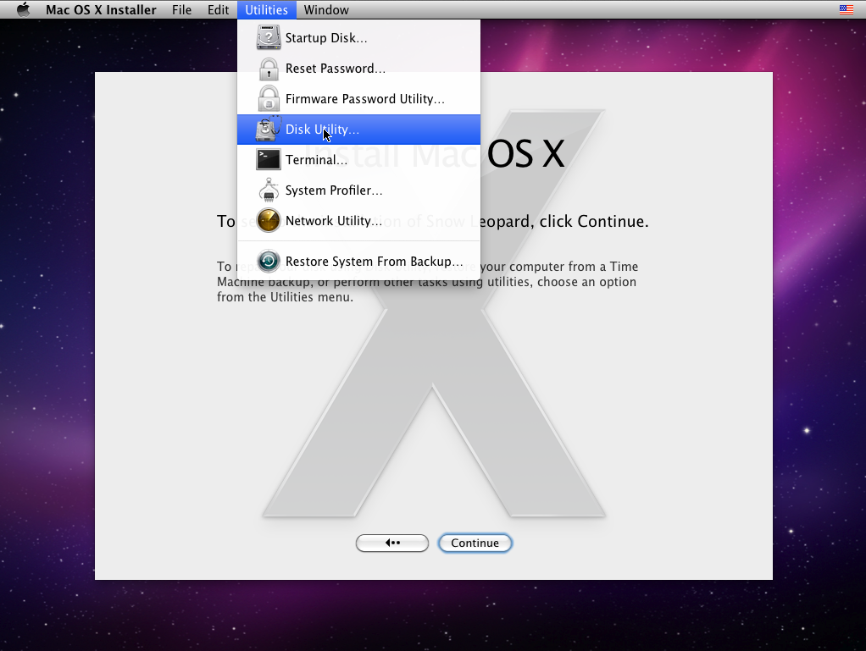Screen dimensions: 866x651
Task: Open Terminal… from the Utilities menu
Action: click(x=358, y=159)
